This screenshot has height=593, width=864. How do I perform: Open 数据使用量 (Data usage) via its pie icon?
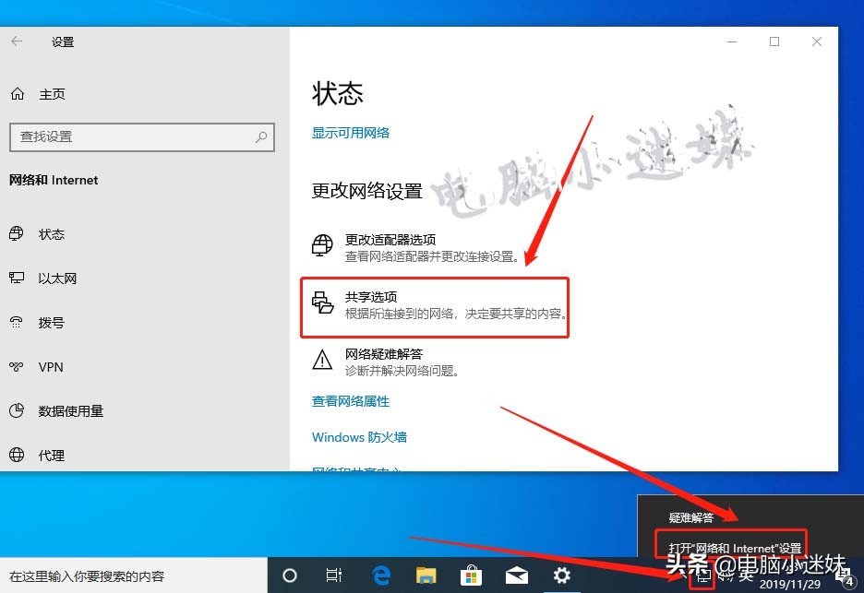16,411
